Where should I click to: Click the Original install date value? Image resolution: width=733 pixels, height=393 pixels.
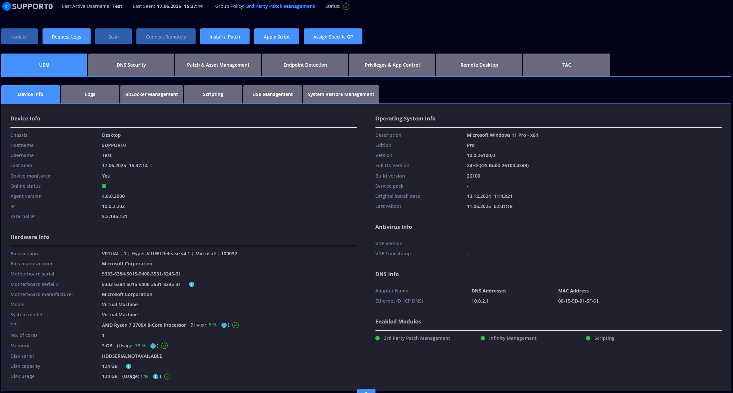coord(489,196)
